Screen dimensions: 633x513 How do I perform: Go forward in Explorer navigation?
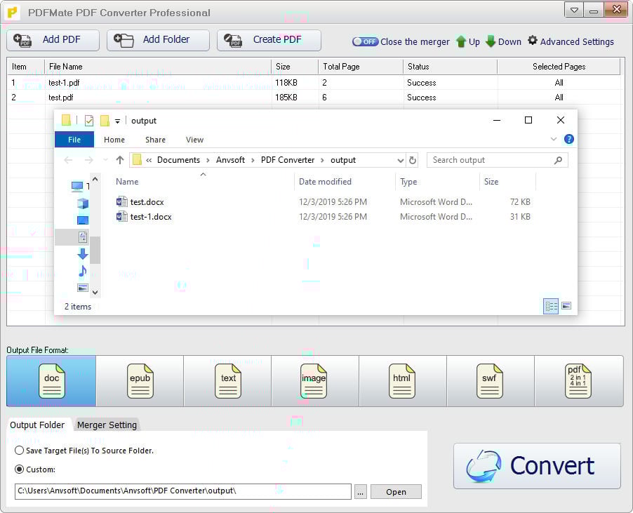(88, 160)
